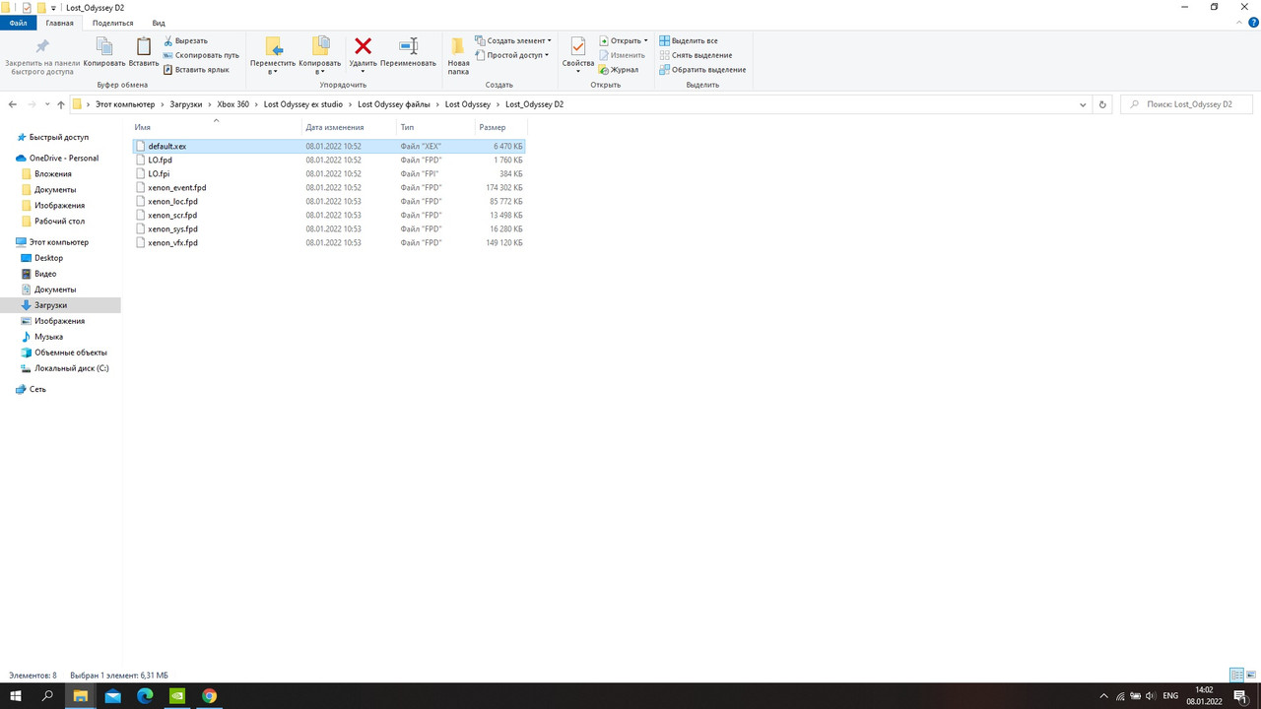This screenshot has height=709, width=1261.
Task: Switch to the Вид ribbon tab
Action: tap(159, 22)
